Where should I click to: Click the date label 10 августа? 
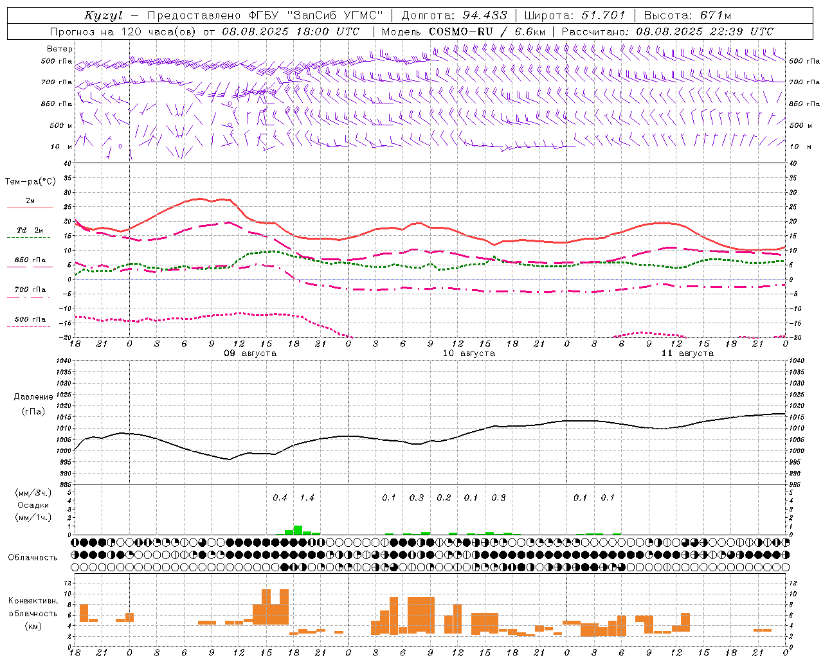click(469, 353)
